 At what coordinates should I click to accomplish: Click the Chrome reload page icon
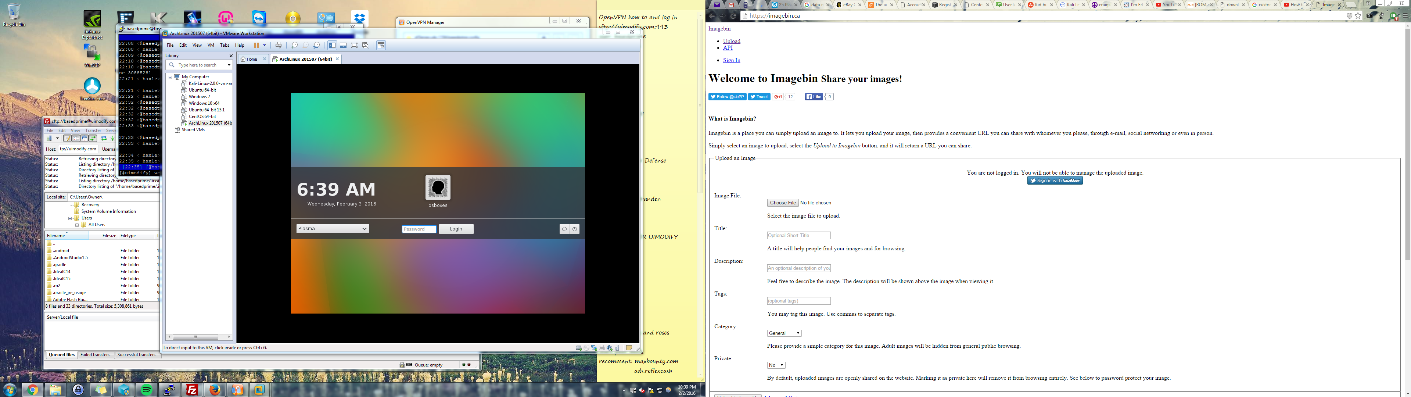tap(733, 16)
